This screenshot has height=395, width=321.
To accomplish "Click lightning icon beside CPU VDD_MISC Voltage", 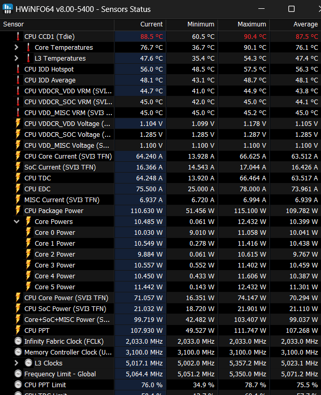I will (18, 145).
